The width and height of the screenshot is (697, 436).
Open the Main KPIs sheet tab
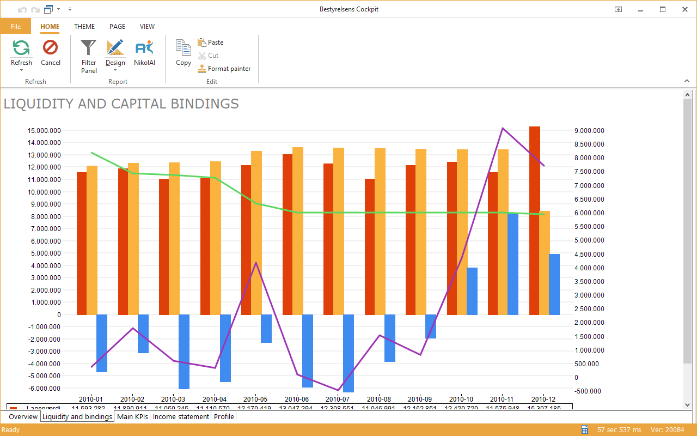(x=132, y=416)
